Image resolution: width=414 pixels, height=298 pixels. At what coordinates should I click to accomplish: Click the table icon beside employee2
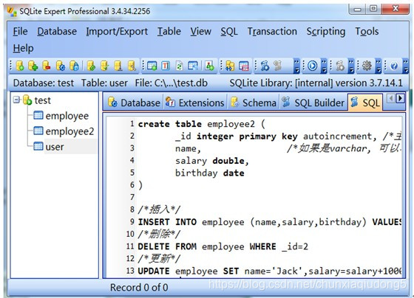(x=38, y=131)
